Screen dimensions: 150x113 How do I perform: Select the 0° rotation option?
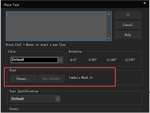pos(71,60)
